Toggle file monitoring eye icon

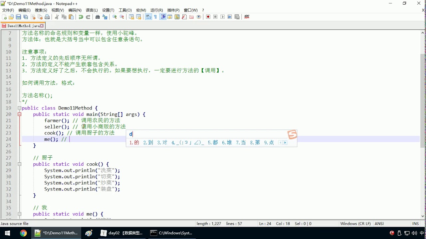point(199,17)
